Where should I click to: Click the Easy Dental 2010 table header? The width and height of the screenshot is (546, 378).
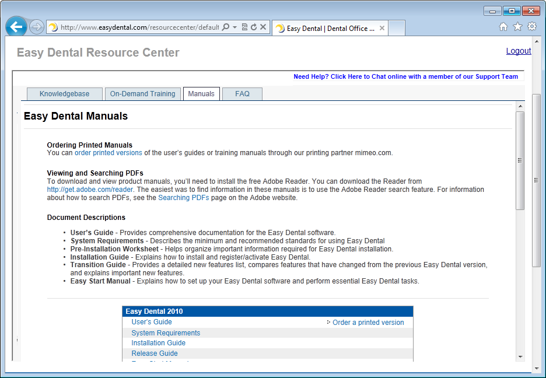[x=268, y=311]
